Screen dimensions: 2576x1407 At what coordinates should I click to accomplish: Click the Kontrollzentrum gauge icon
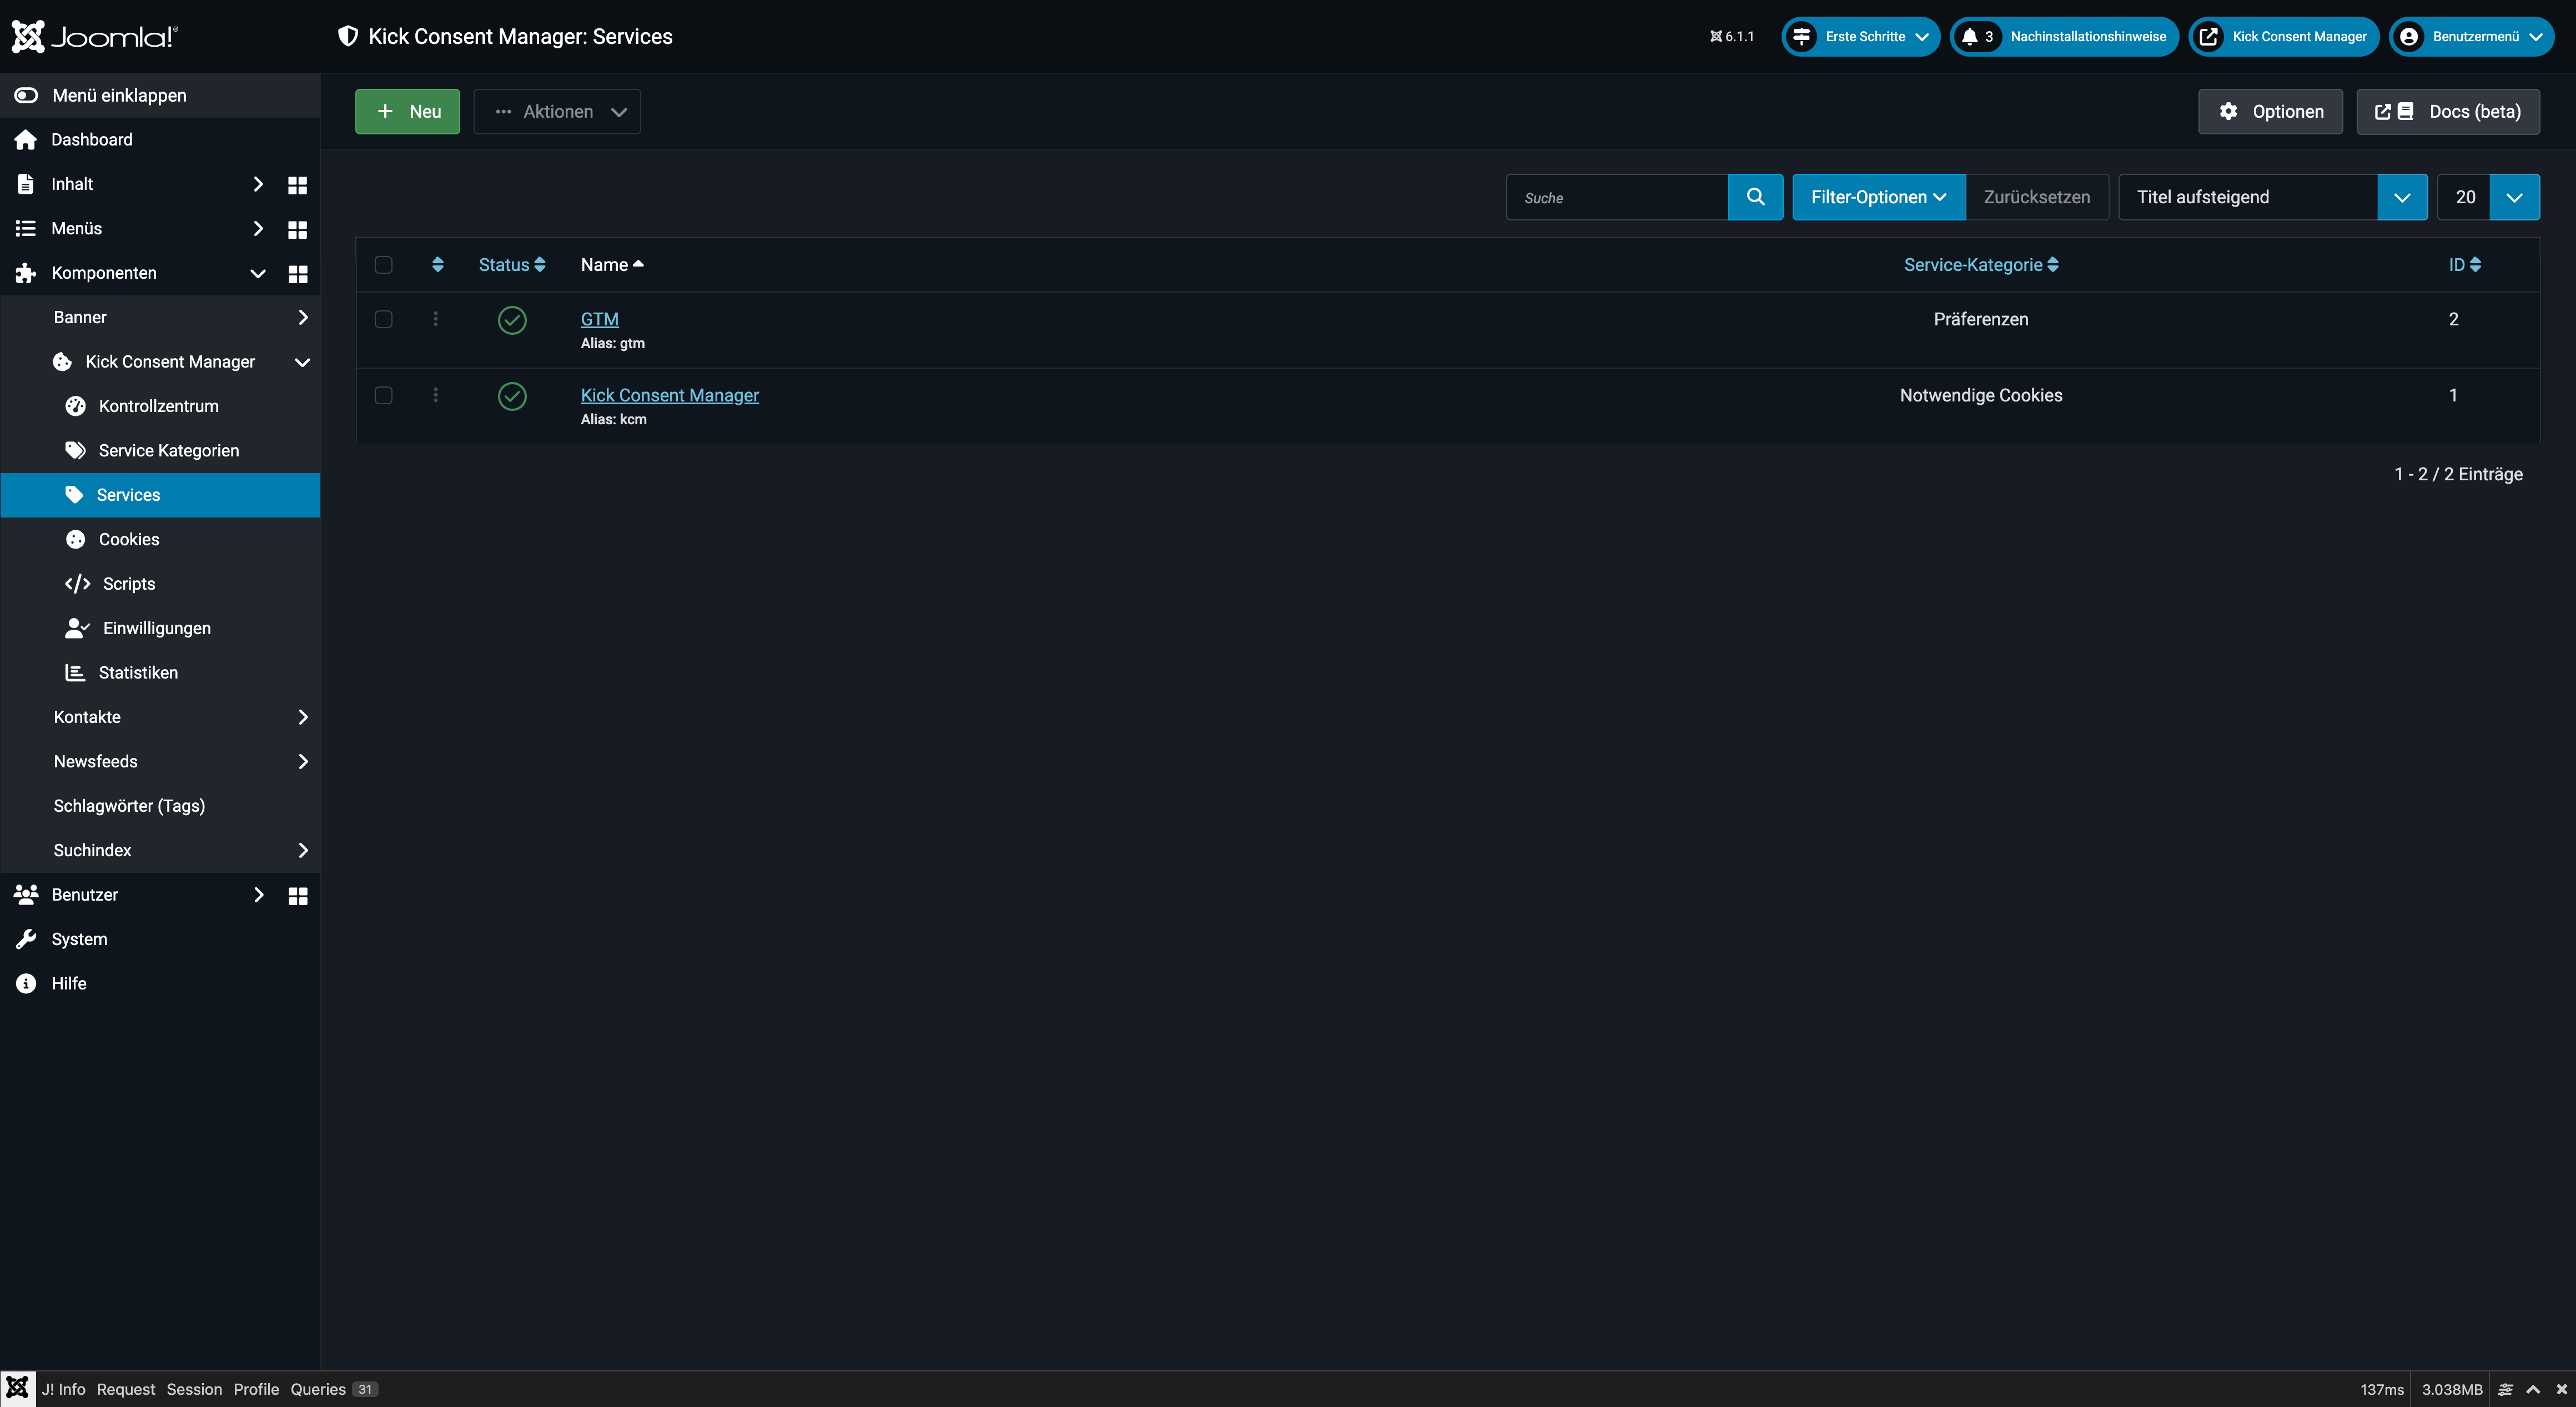(75, 406)
